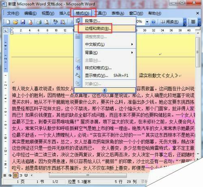
Task: Click the horizontal scrollbar thumb
Action: coord(88,175)
